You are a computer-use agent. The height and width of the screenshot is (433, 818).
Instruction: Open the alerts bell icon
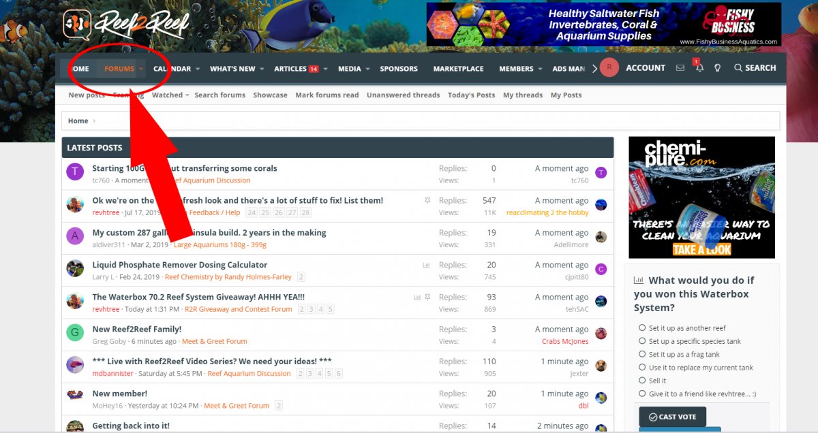[x=699, y=68]
